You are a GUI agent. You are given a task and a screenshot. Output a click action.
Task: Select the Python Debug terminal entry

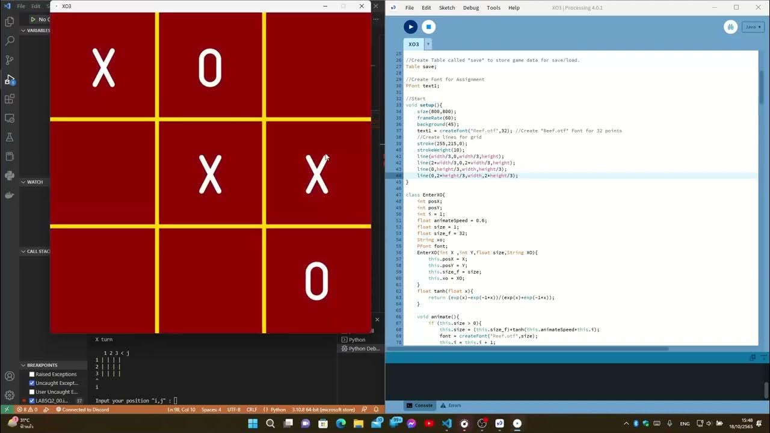[x=360, y=348]
